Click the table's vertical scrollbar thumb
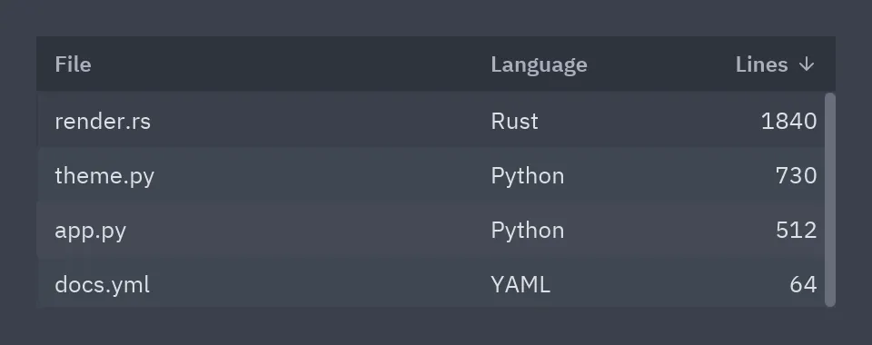872x345 pixels. 830,200
